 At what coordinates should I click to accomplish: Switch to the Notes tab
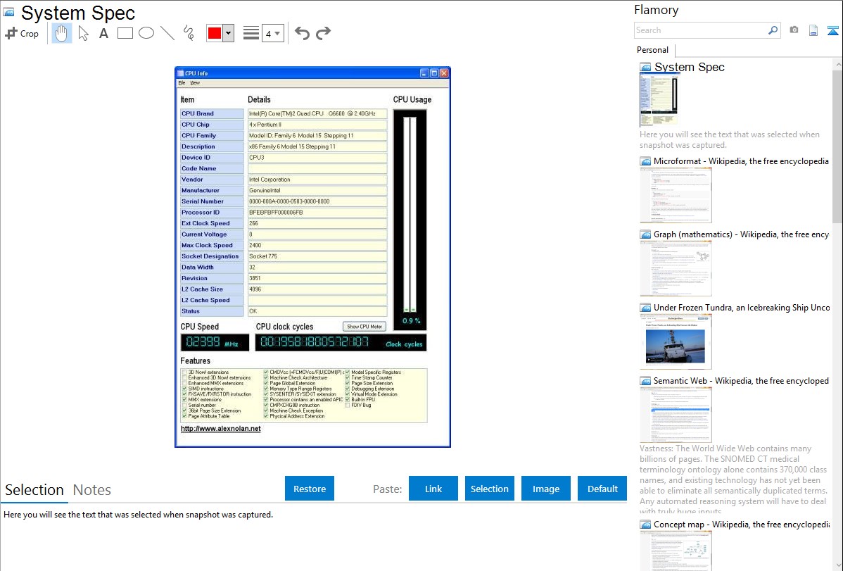[x=92, y=490]
